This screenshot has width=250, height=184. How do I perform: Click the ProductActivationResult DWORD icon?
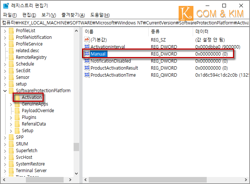click(x=87, y=68)
